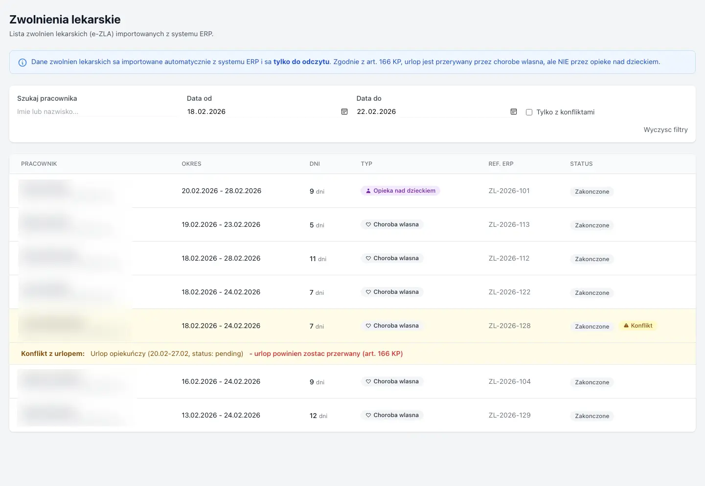Click the 'Okres' column header
Viewport: 705px width, 486px height.
pos(191,164)
